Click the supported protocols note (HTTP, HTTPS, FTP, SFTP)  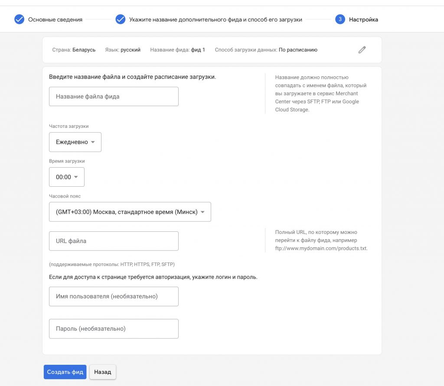tap(112, 264)
